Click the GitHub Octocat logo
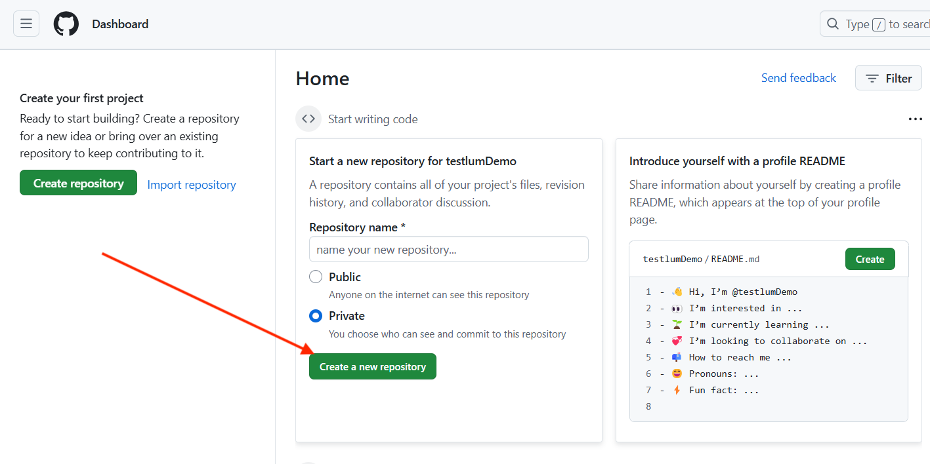The width and height of the screenshot is (930, 464). point(66,24)
